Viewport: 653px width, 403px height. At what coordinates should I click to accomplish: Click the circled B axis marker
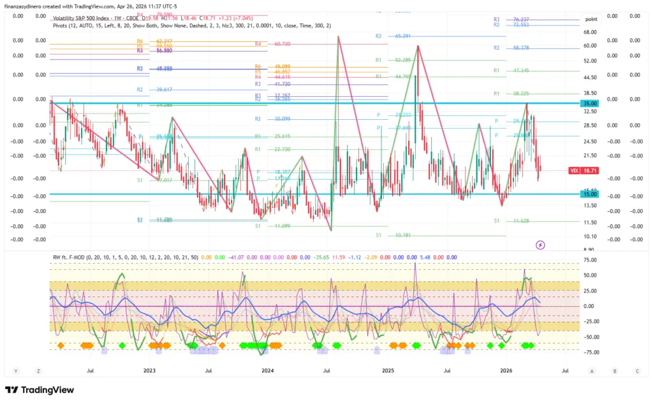pos(615,370)
